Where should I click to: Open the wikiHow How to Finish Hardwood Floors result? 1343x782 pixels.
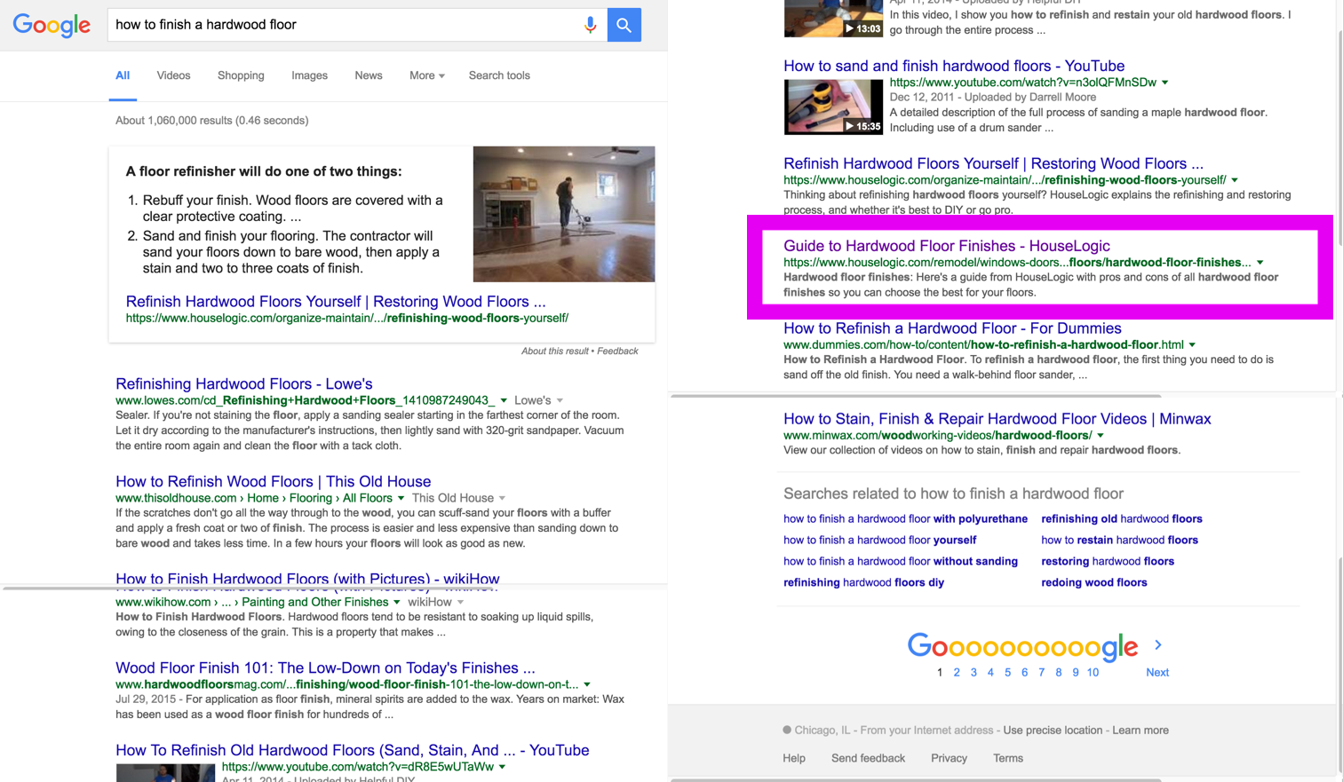[x=307, y=578]
